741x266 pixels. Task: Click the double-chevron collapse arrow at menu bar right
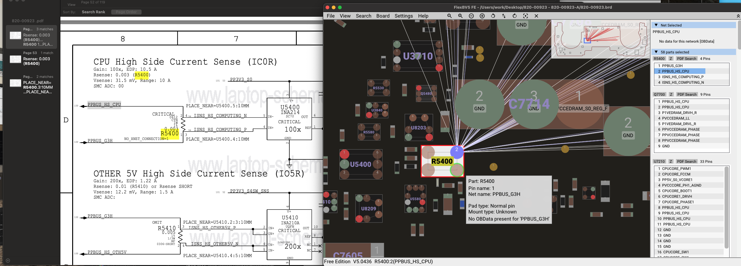click(x=738, y=16)
